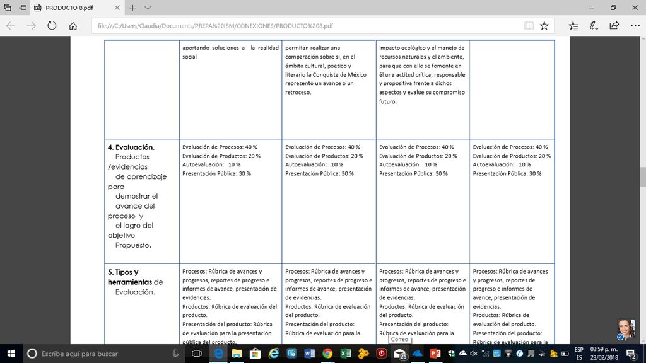Image resolution: width=646 pixels, height=363 pixels.
Task: Open the tabs you've set aside
Action: [8, 8]
